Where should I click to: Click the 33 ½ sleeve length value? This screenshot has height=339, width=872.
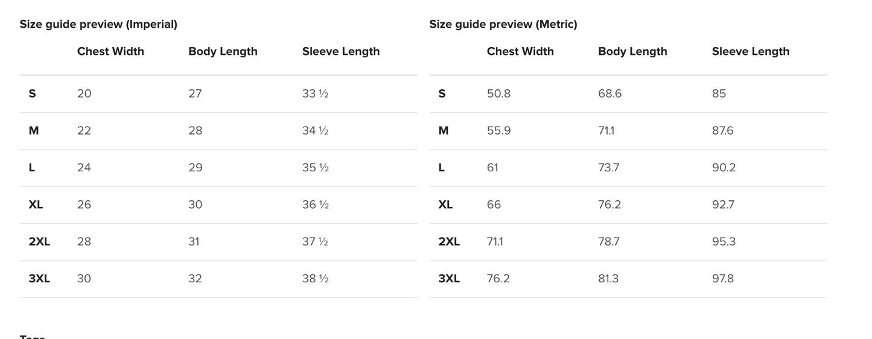315,93
